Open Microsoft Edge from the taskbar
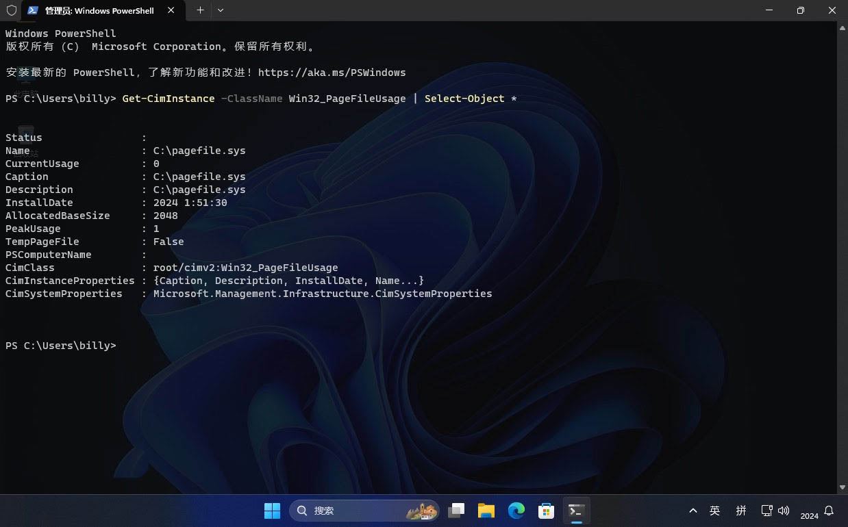Screen dimensions: 848x527 pyautogui.click(x=516, y=511)
